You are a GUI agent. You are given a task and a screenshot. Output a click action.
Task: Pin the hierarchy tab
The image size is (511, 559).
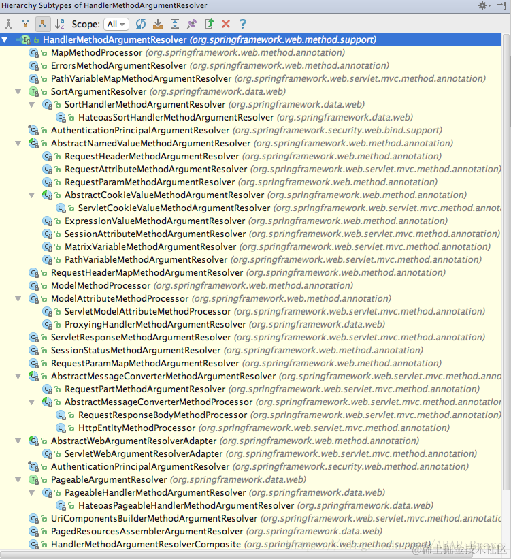pyautogui.click(x=192, y=24)
